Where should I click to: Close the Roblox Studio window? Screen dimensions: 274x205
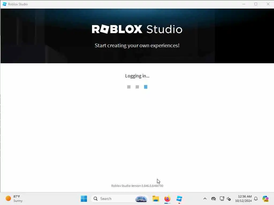pyautogui.click(x=268, y=4)
